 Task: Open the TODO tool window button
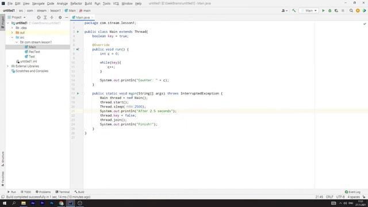coord(26,192)
